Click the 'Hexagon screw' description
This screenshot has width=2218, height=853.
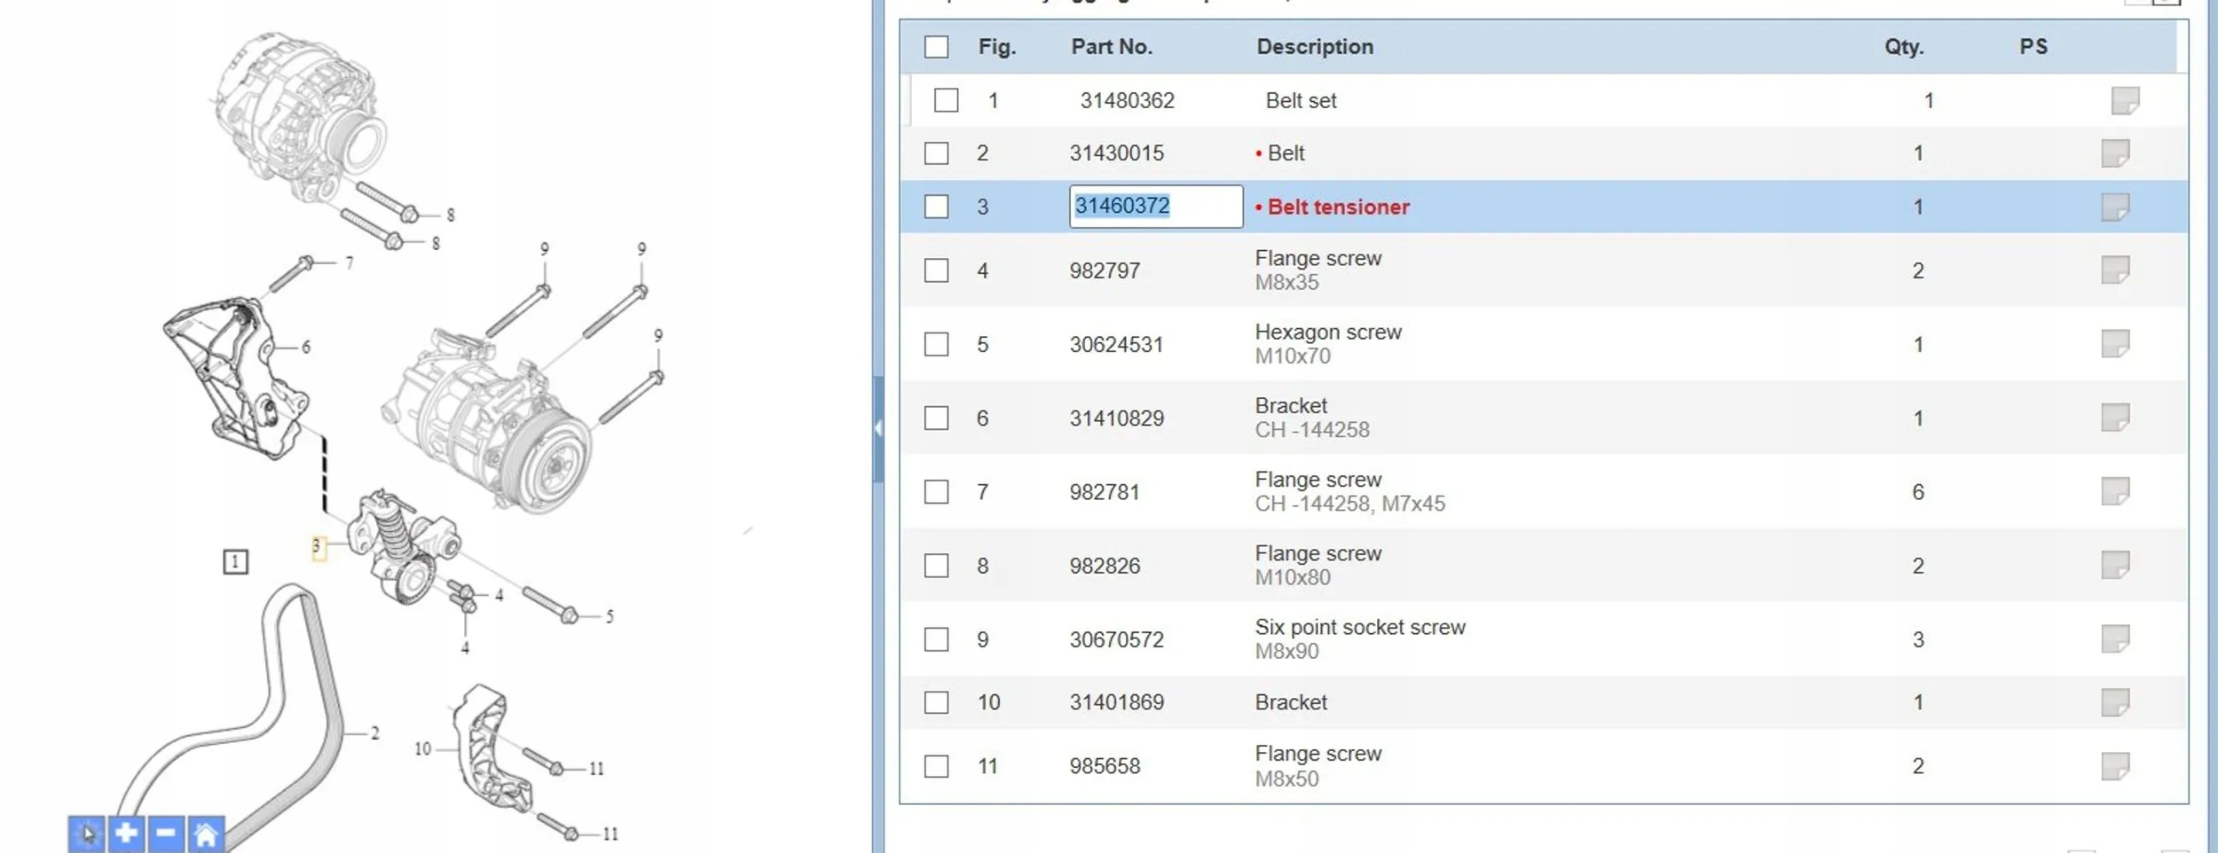pos(1328,332)
